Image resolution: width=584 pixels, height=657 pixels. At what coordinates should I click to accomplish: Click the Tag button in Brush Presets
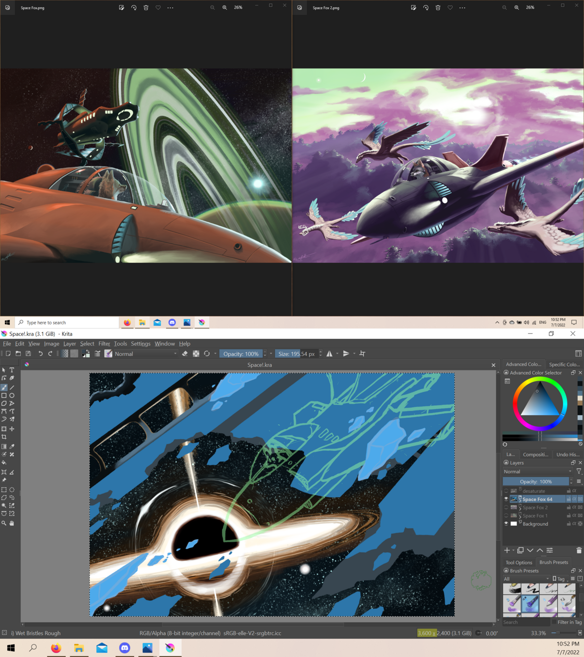[x=559, y=579]
